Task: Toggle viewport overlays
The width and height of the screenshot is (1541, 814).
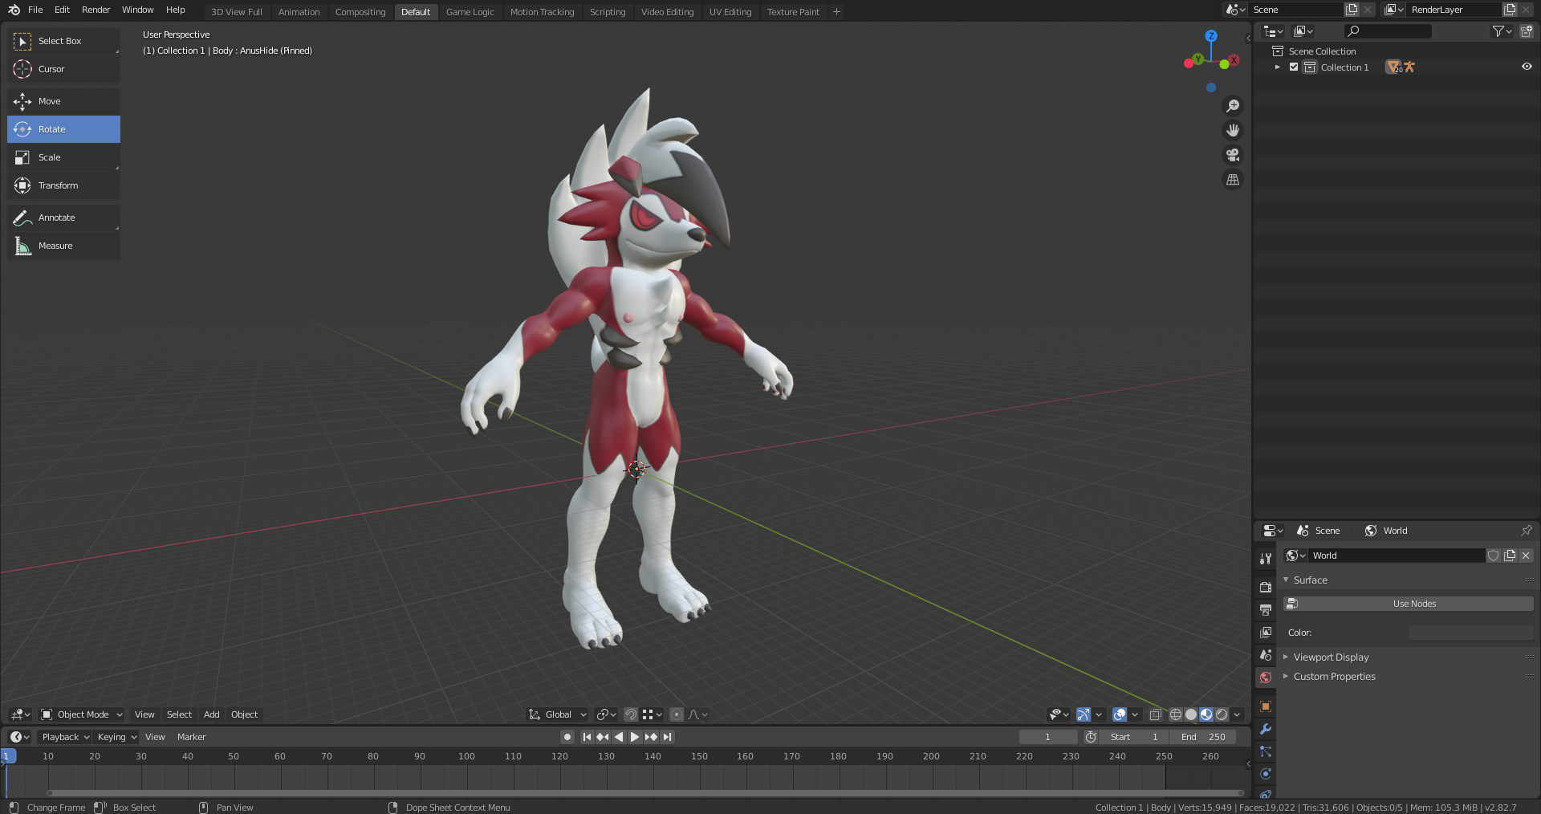Action: click(x=1119, y=714)
